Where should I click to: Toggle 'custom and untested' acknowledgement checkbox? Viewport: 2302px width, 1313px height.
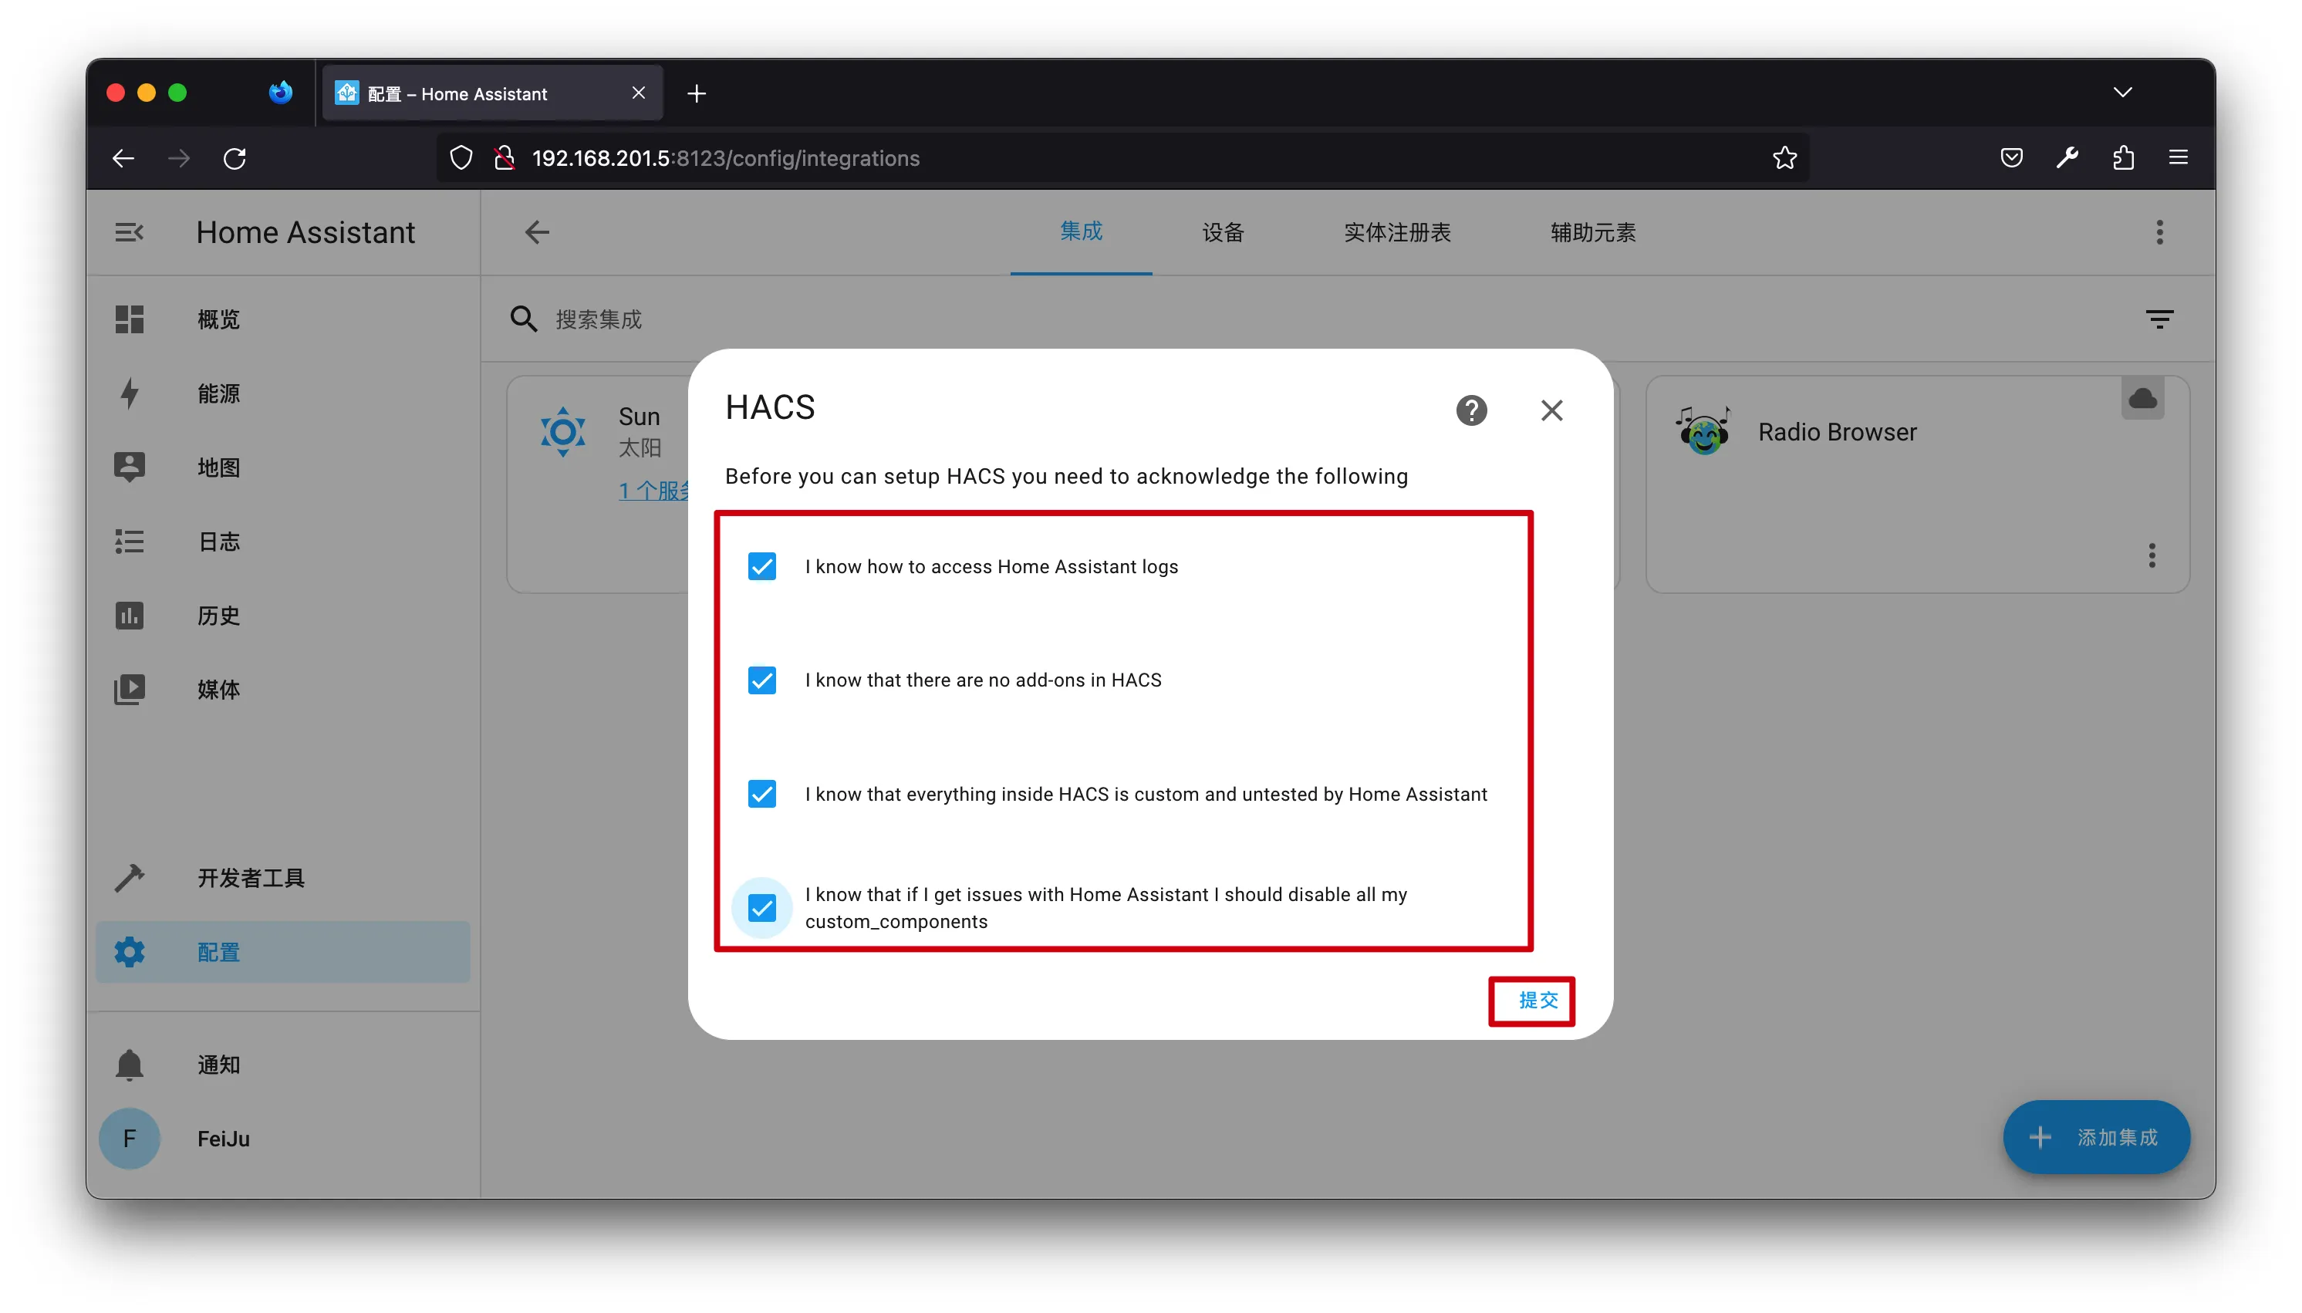click(x=762, y=794)
